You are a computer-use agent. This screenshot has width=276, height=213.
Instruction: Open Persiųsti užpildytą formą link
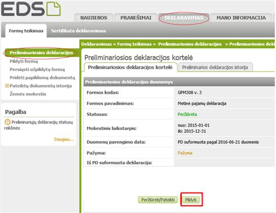[x=37, y=69]
